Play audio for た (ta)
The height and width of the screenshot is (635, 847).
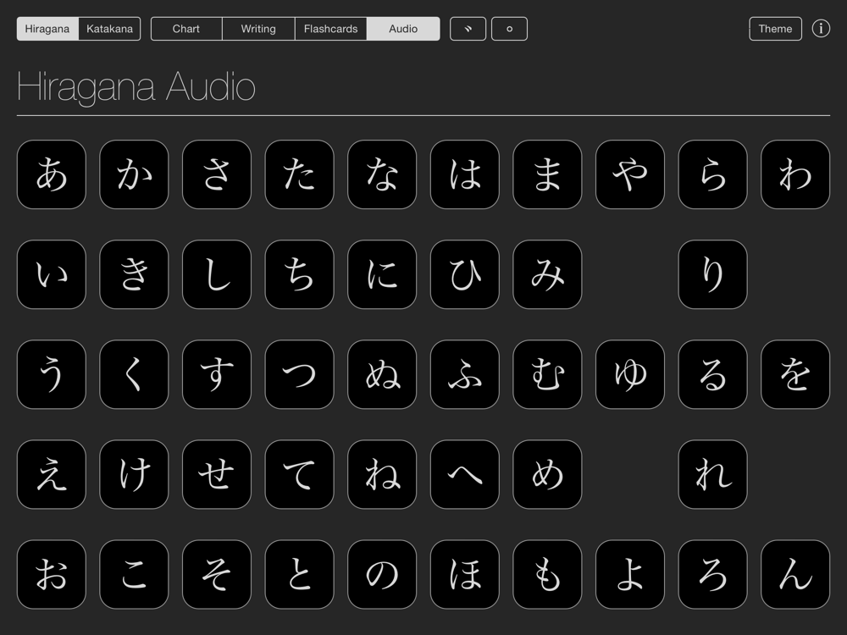299,174
